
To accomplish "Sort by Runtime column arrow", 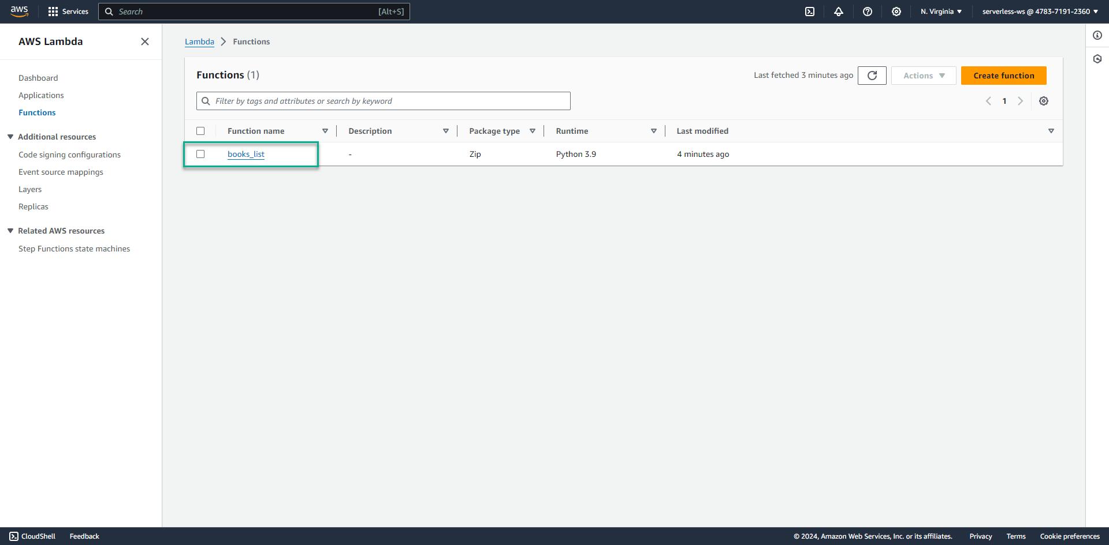I will point(654,131).
